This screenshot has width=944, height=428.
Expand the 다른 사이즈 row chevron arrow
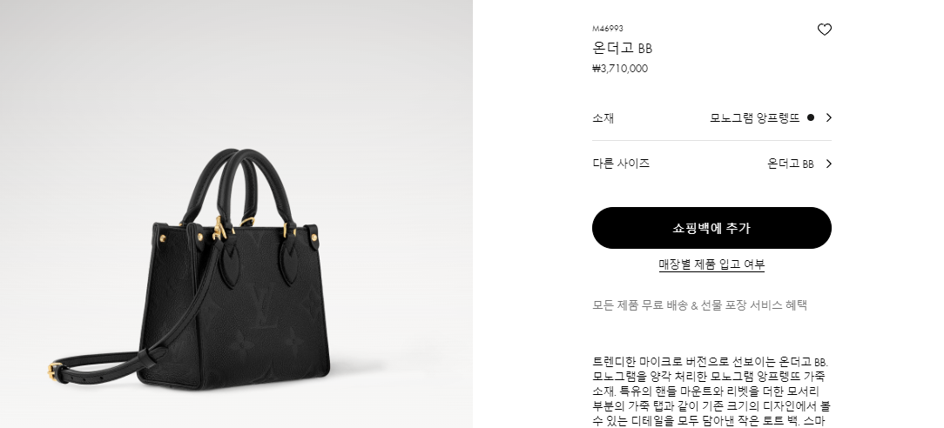pos(828,164)
